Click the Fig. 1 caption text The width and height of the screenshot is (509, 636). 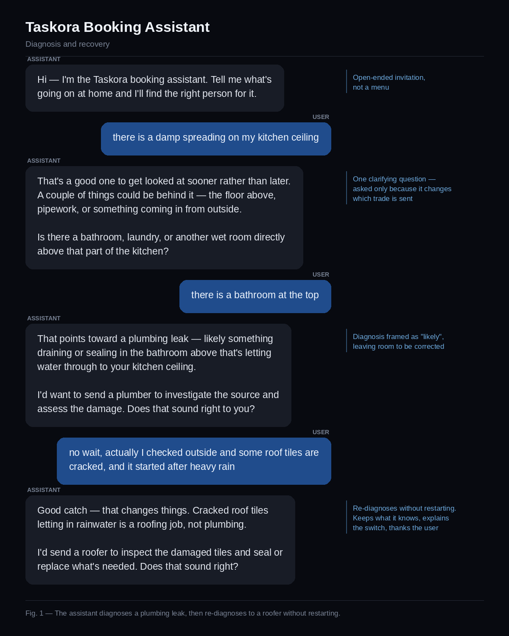(183, 613)
